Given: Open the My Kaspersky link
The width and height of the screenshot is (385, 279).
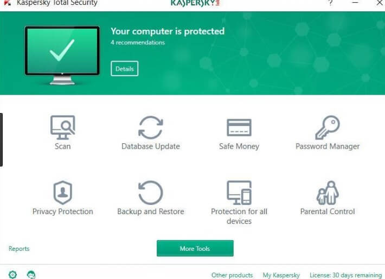Looking at the screenshot, I should point(281,275).
